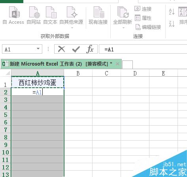187x177 pixels.
Task: Select row 8 header
Action: click(x=6, y=137)
